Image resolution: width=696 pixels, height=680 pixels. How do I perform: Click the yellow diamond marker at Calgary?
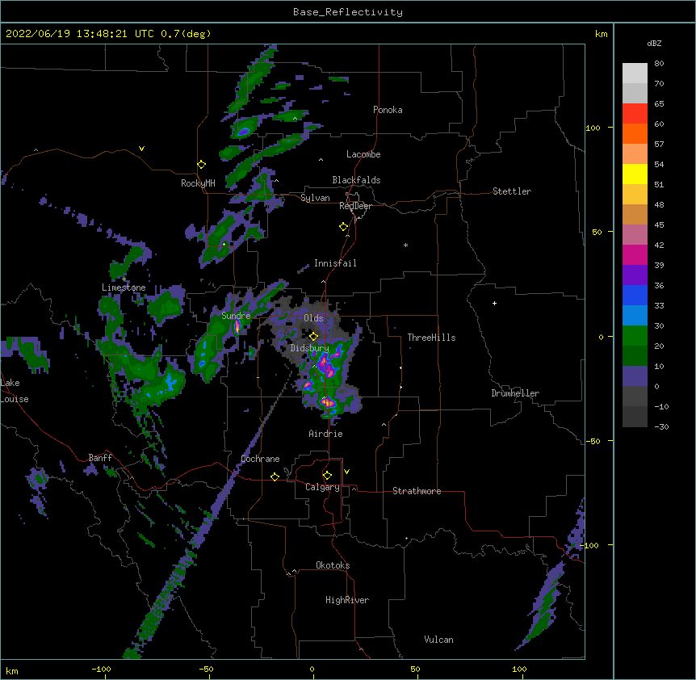pyautogui.click(x=327, y=476)
